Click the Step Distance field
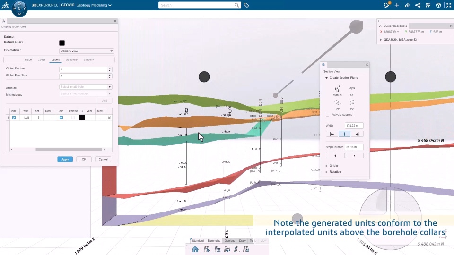The width and height of the screenshot is (454, 255). tap(354, 147)
